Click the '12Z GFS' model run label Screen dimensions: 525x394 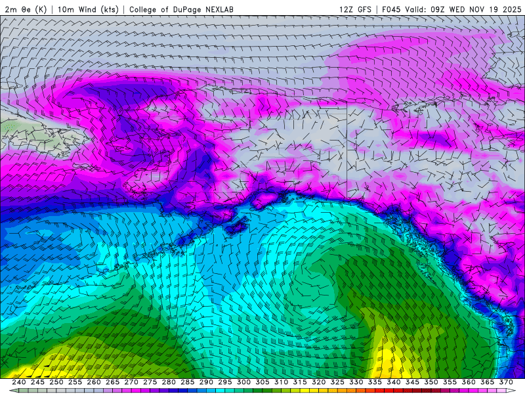tap(355, 9)
